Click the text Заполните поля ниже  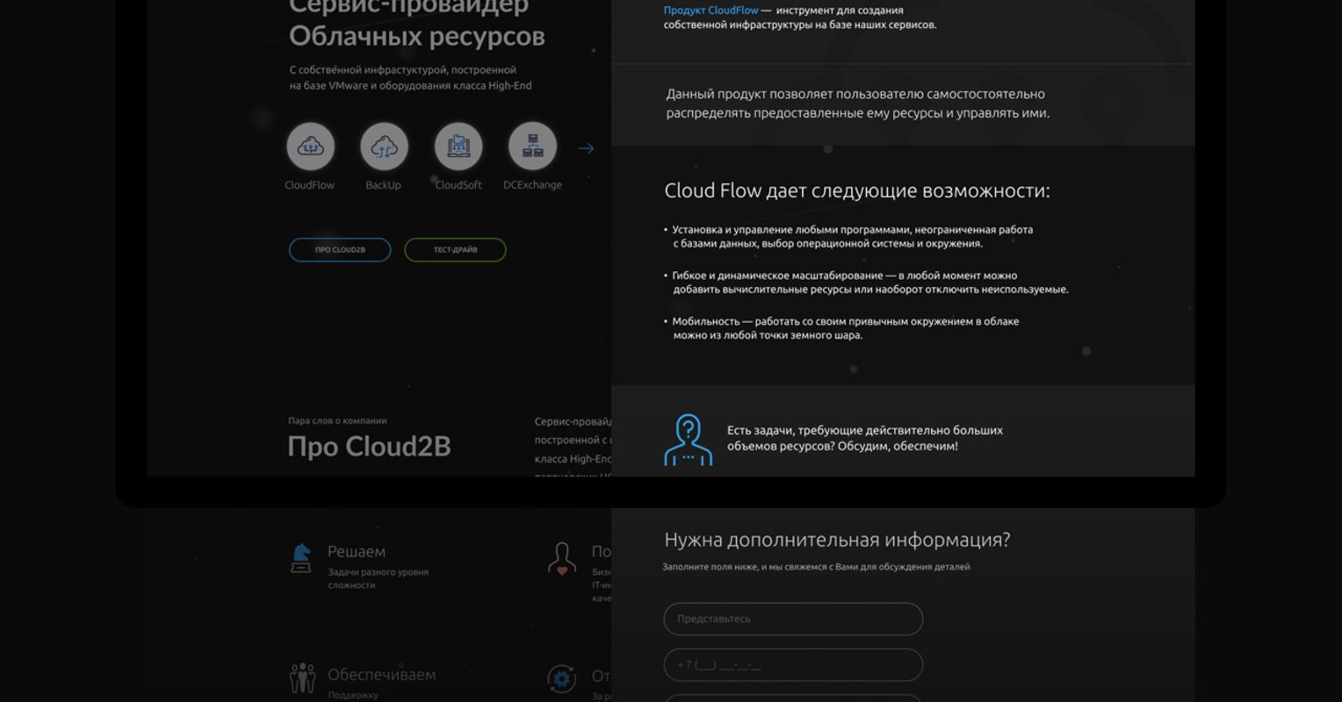816,567
